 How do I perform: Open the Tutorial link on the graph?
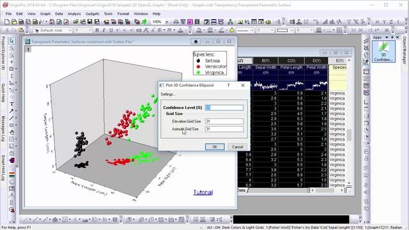[x=203, y=192]
